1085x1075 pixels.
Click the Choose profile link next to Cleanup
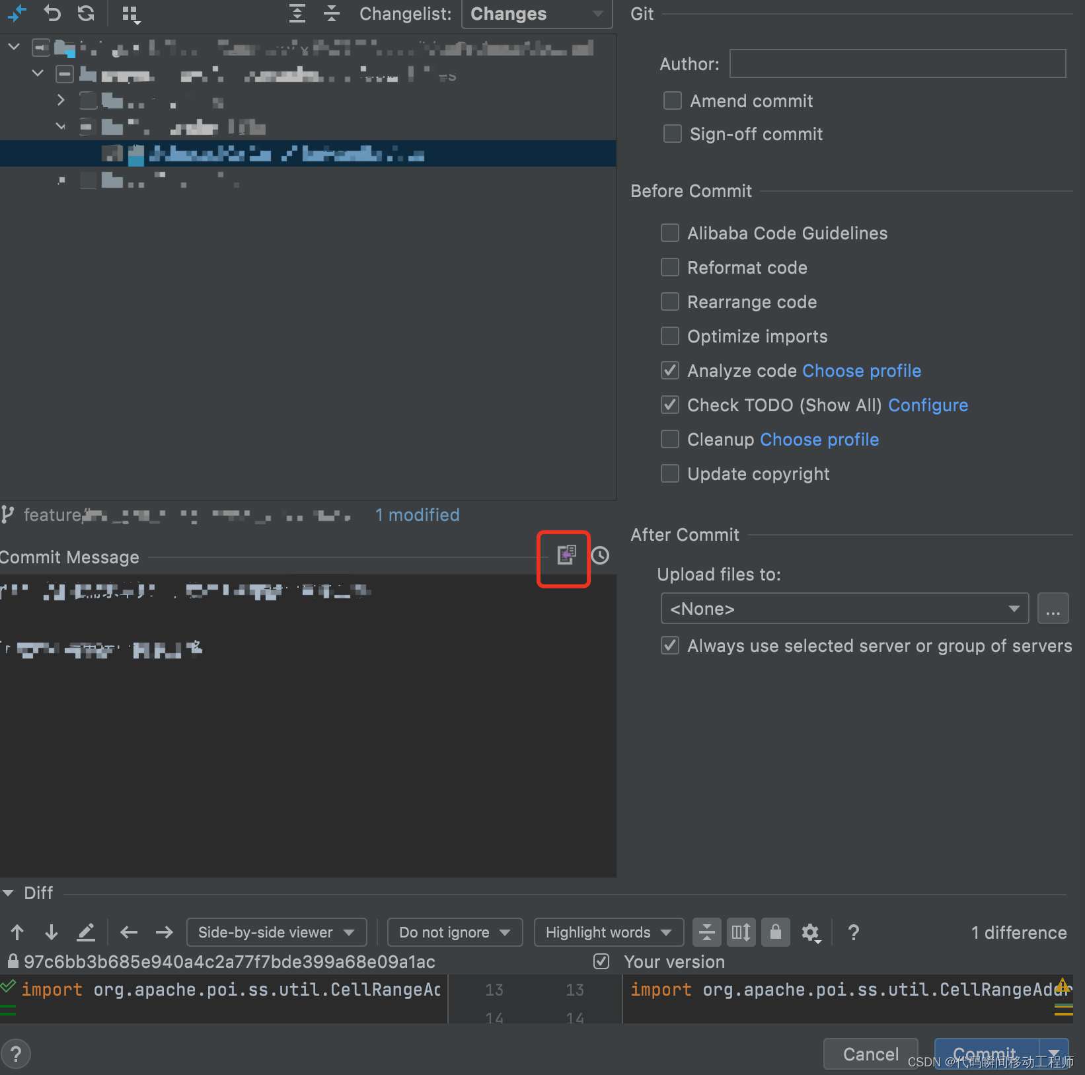click(819, 439)
